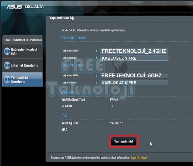193x166 pixels.
Task: Follow the Sign Up Now! link
Action: [x=139, y=158]
